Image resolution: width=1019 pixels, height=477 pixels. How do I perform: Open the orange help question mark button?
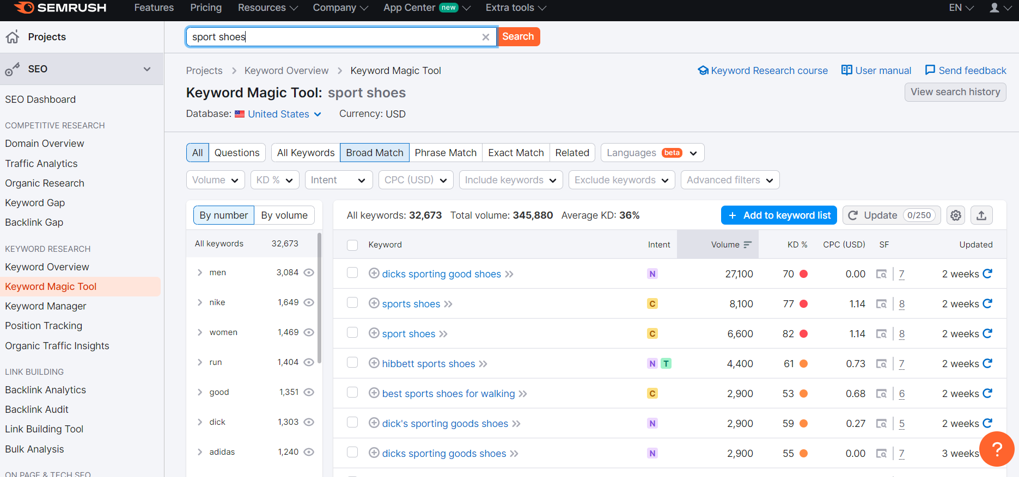pos(996,449)
